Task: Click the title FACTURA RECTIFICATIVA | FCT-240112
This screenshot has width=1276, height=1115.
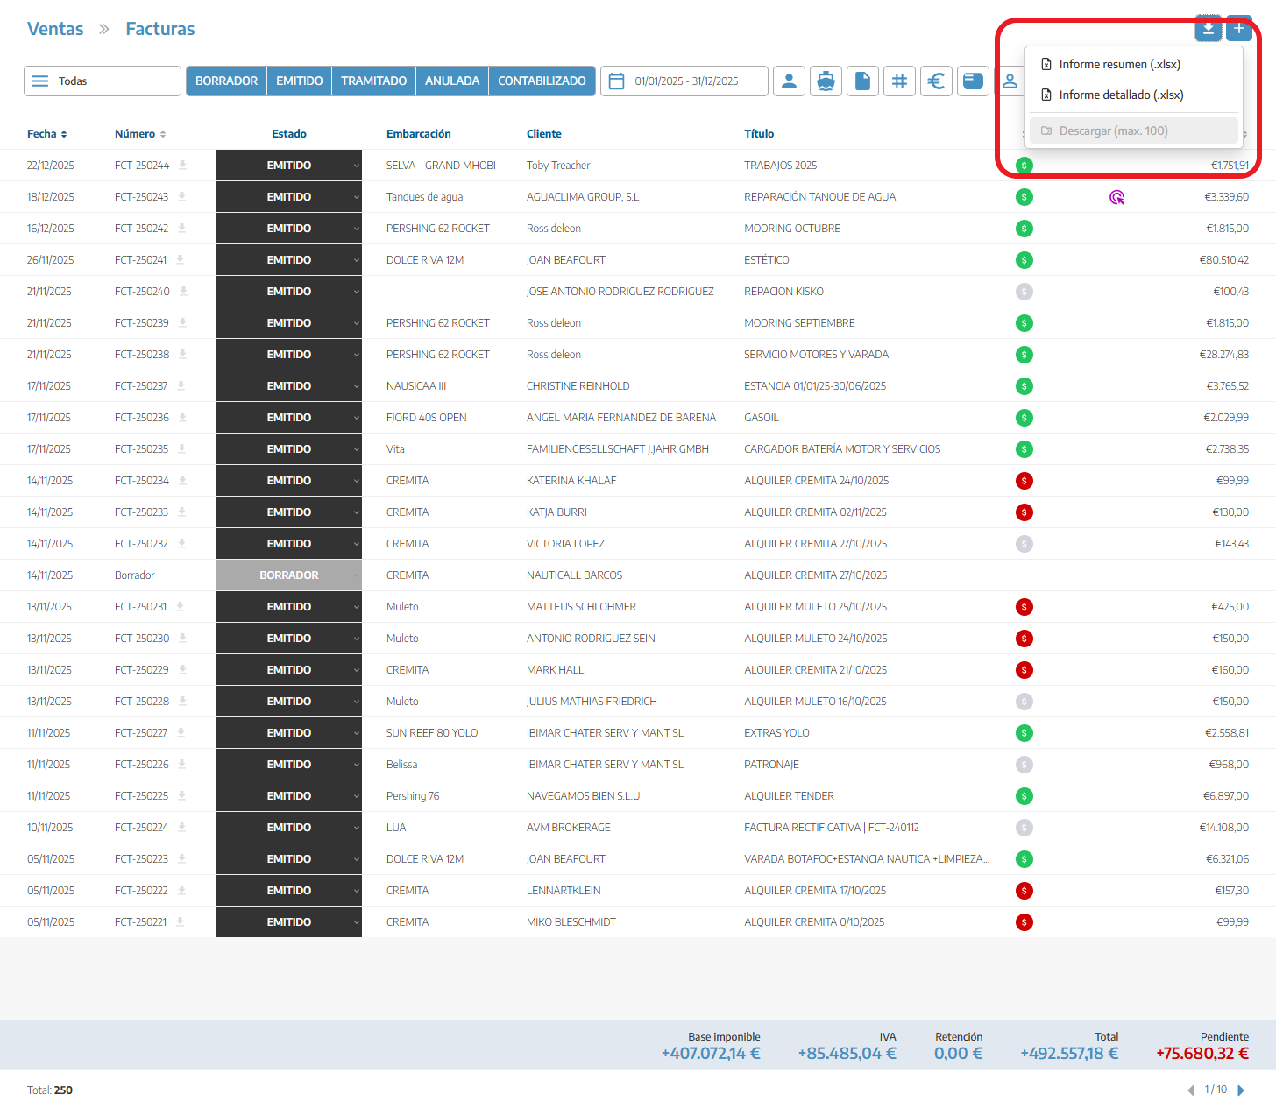Action: pyautogui.click(x=832, y=828)
